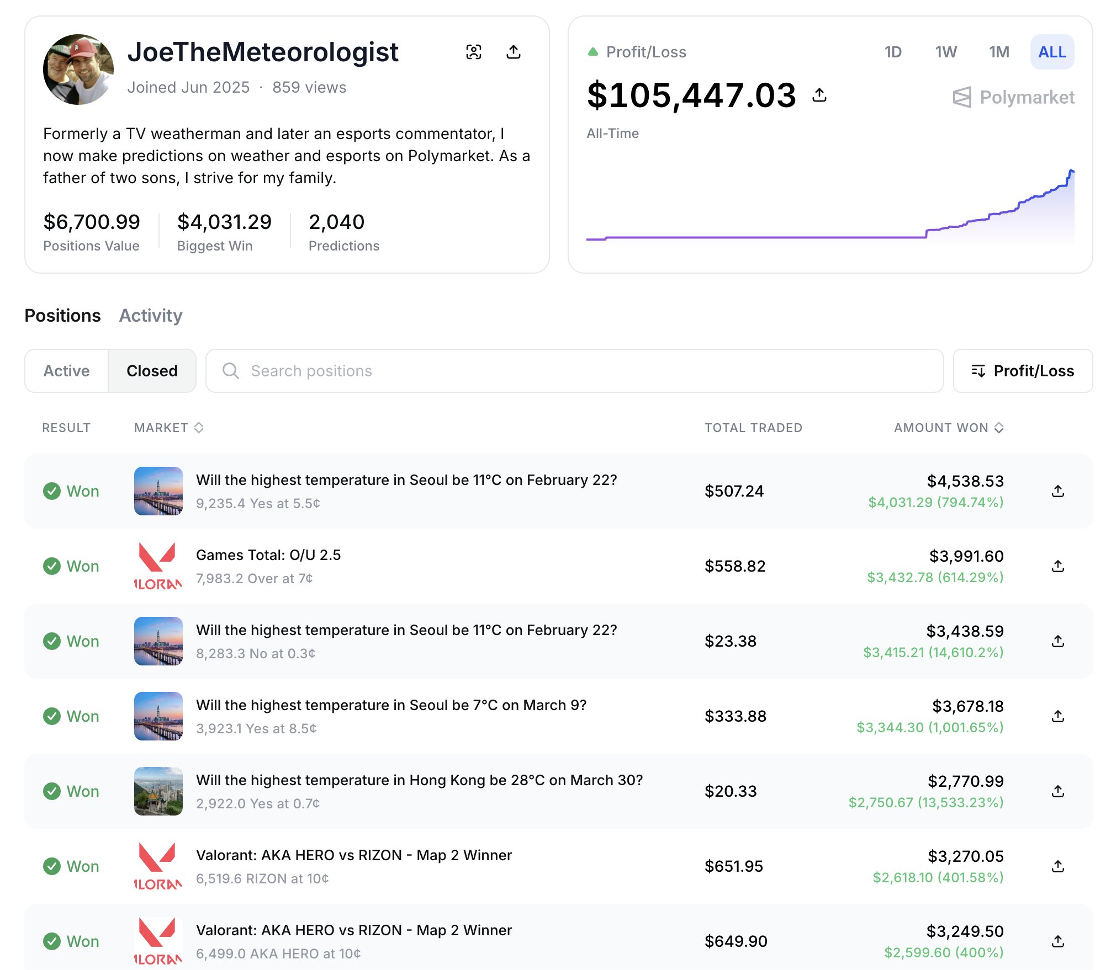Toggle the MARKET column sort chevron
This screenshot has height=970, width=1111.
(199, 427)
